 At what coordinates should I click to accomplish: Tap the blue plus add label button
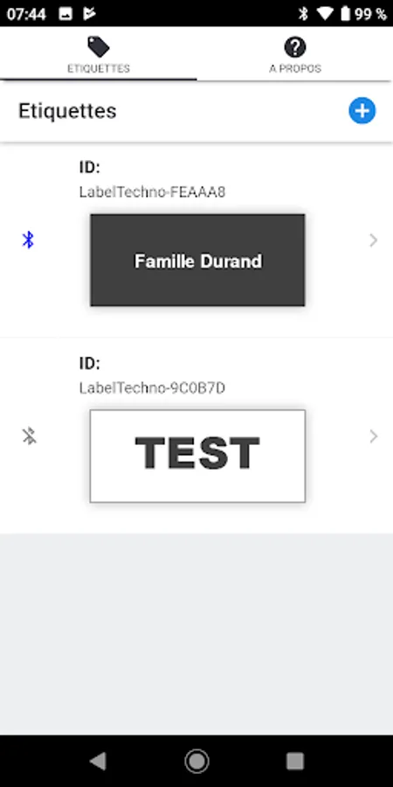pos(362,111)
